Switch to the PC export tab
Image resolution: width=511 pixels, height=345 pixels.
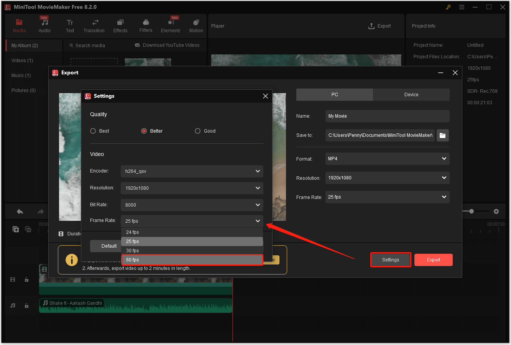click(335, 95)
